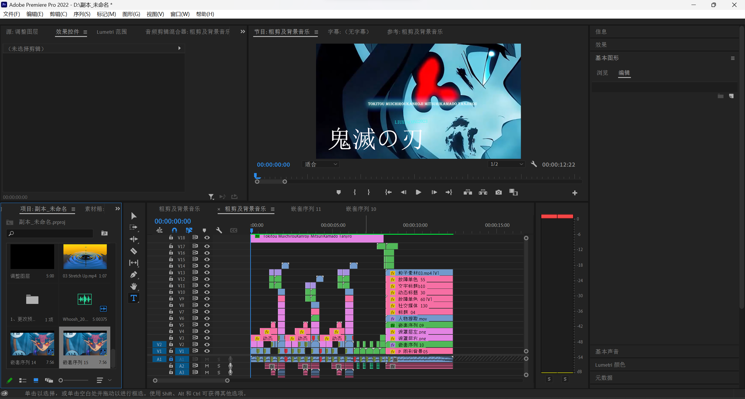
Task: Switch to the 浏览 tab in Essential Graphics
Action: point(602,73)
